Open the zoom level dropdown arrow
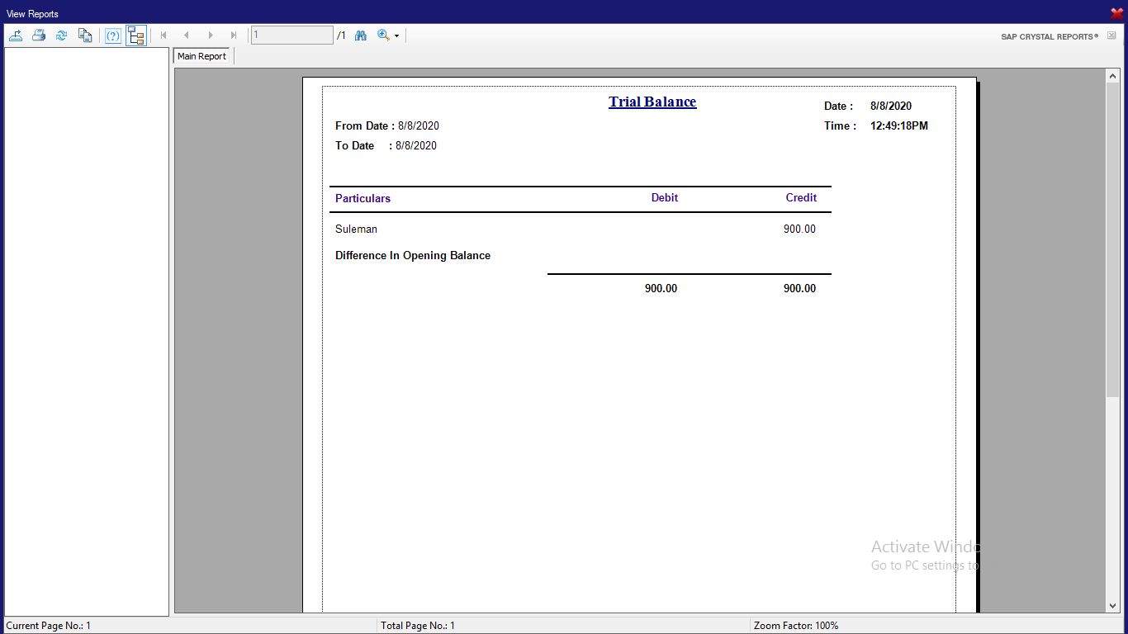This screenshot has height=634, width=1128. coord(396,36)
